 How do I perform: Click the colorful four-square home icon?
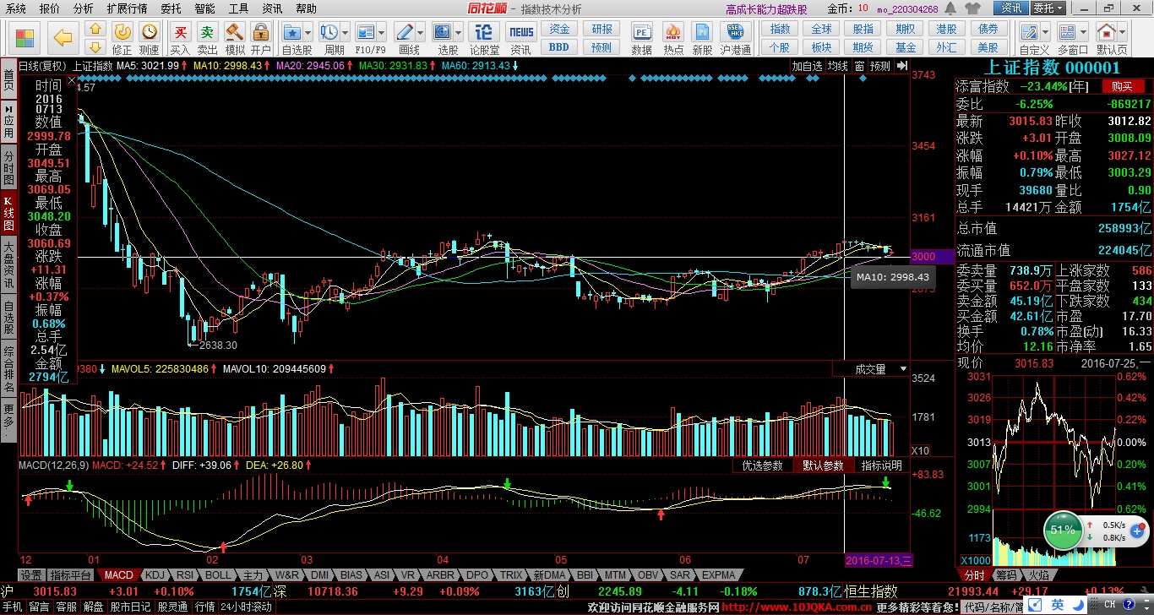click(x=24, y=38)
